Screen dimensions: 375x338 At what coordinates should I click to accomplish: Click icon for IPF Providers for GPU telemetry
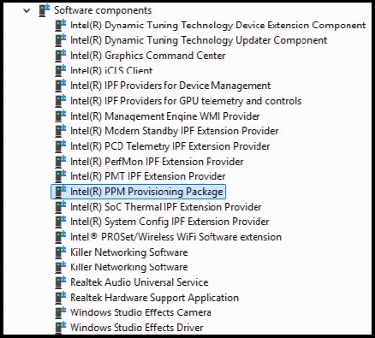[x=61, y=101]
